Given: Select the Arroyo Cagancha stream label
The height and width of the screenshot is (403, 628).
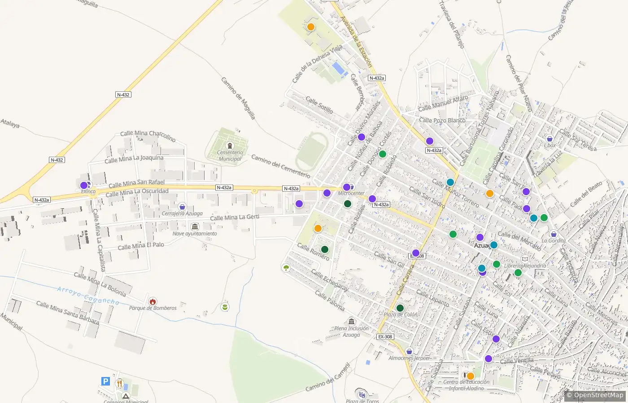Looking at the screenshot, I should 88,296.
